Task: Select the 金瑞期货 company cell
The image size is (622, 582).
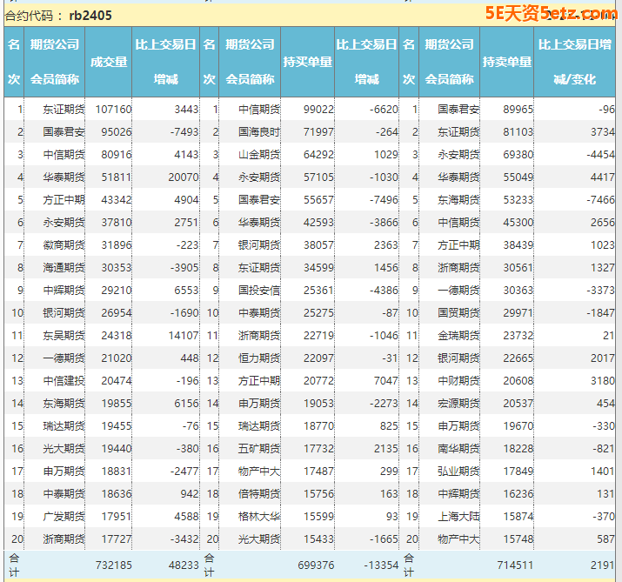Action: (x=458, y=336)
